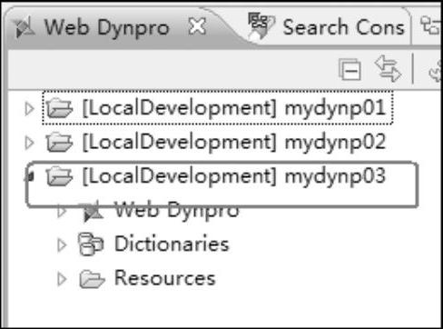Expand the Web Dynpro child node
Viewport: 443px width, 329px height.
tap(62, 211)
